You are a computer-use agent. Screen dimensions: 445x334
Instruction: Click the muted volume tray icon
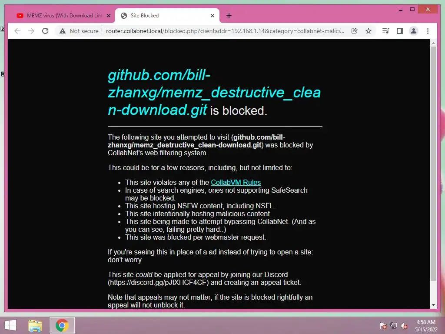click(404, 326)
